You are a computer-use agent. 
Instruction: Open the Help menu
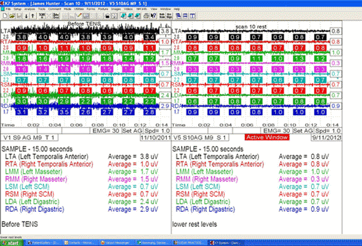click(177, 9)
